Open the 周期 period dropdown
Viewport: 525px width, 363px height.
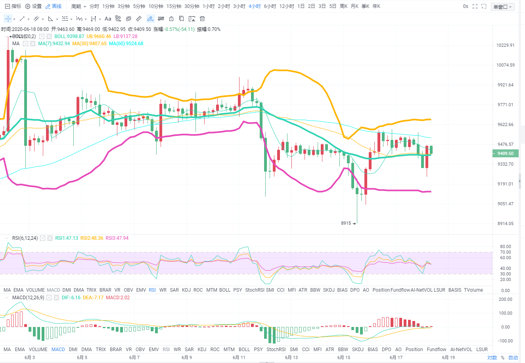pos(79,6)
